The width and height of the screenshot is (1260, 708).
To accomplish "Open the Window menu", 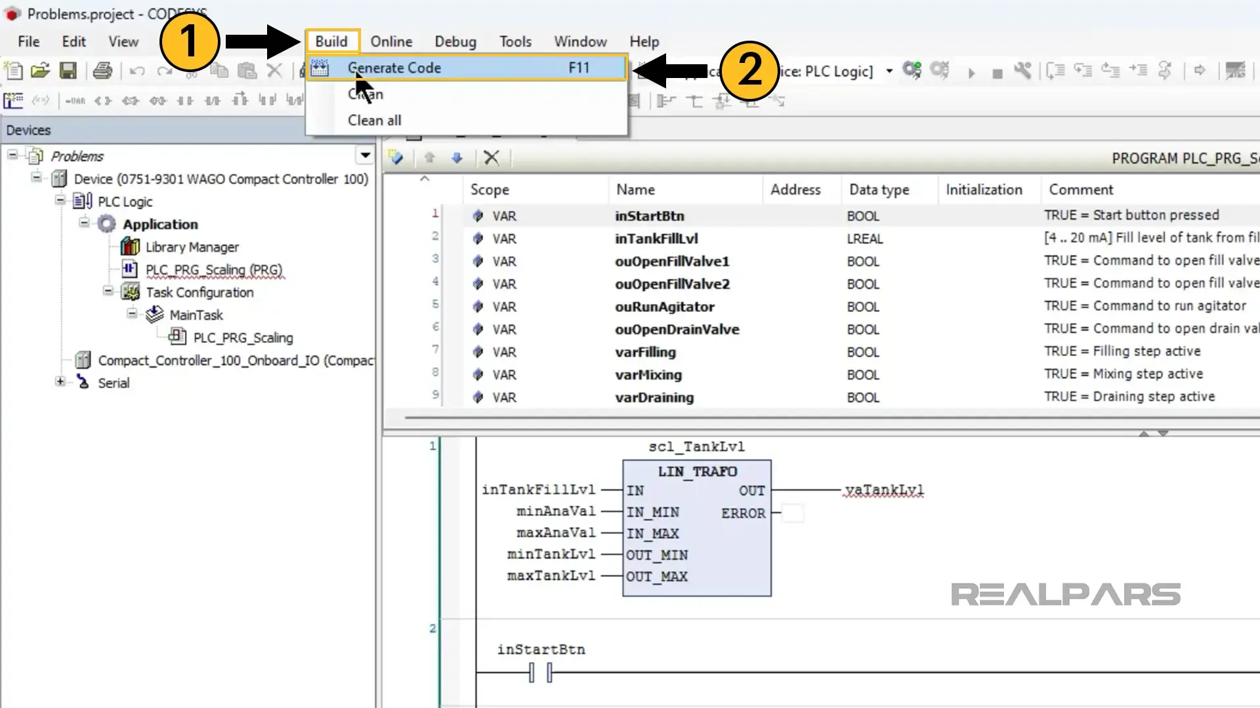I will 580,41.
